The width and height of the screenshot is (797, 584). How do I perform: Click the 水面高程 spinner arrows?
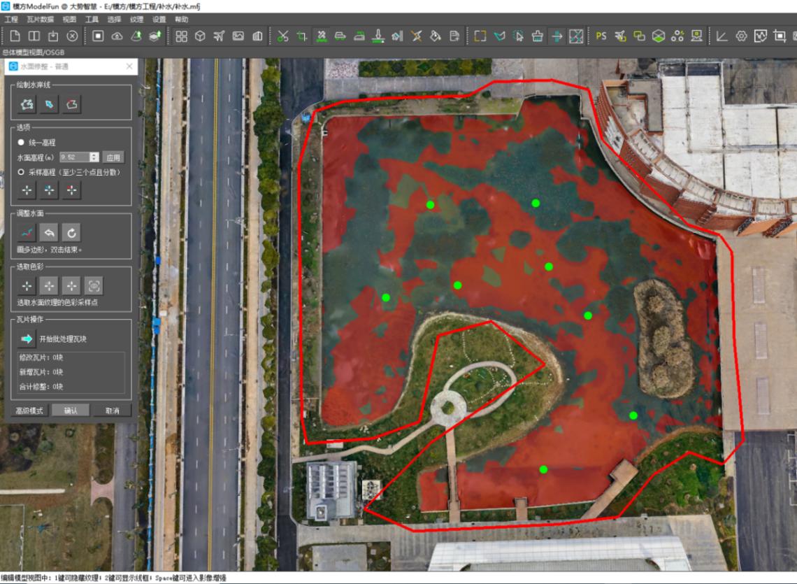(94, 157)
